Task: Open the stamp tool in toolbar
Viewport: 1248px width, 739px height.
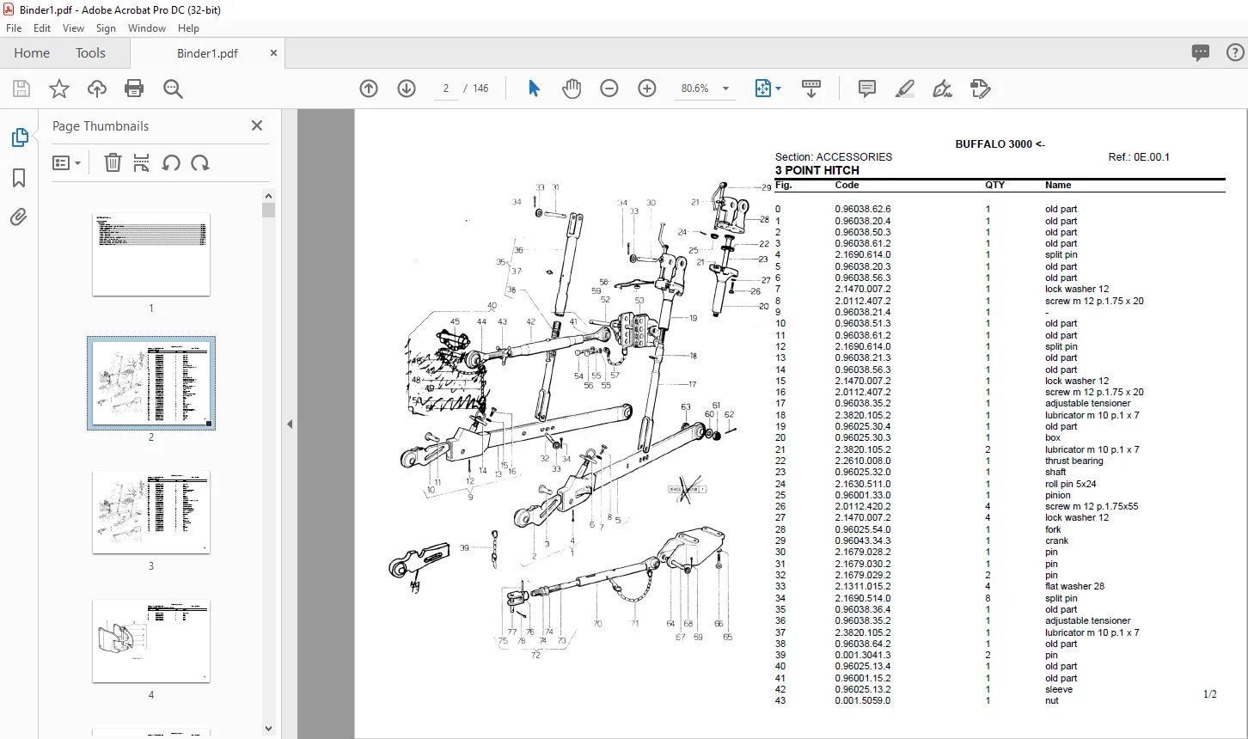Action: [980, 89]
